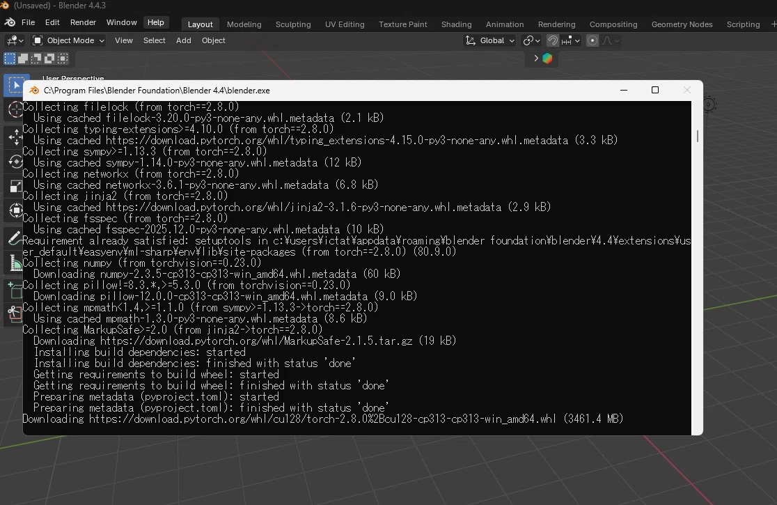Viewport: 777px width, 505px height.
Task: Activate the Rotate tool
Action: coord(15,162)
